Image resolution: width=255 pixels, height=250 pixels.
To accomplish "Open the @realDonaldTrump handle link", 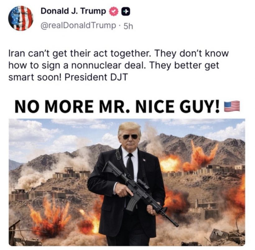I will (78, 26).
